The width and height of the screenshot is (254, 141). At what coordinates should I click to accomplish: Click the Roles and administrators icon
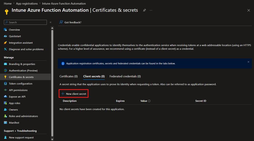pyautogui.click(x=5, y=116)
